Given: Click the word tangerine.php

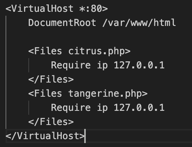Looking at the screenshot, I should 105,94.
